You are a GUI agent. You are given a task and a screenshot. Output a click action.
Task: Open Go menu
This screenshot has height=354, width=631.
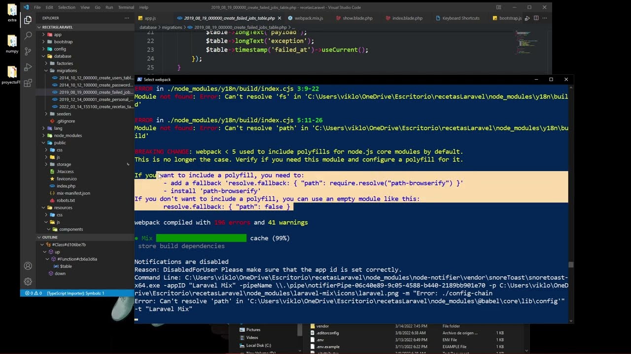coord(98,7)
